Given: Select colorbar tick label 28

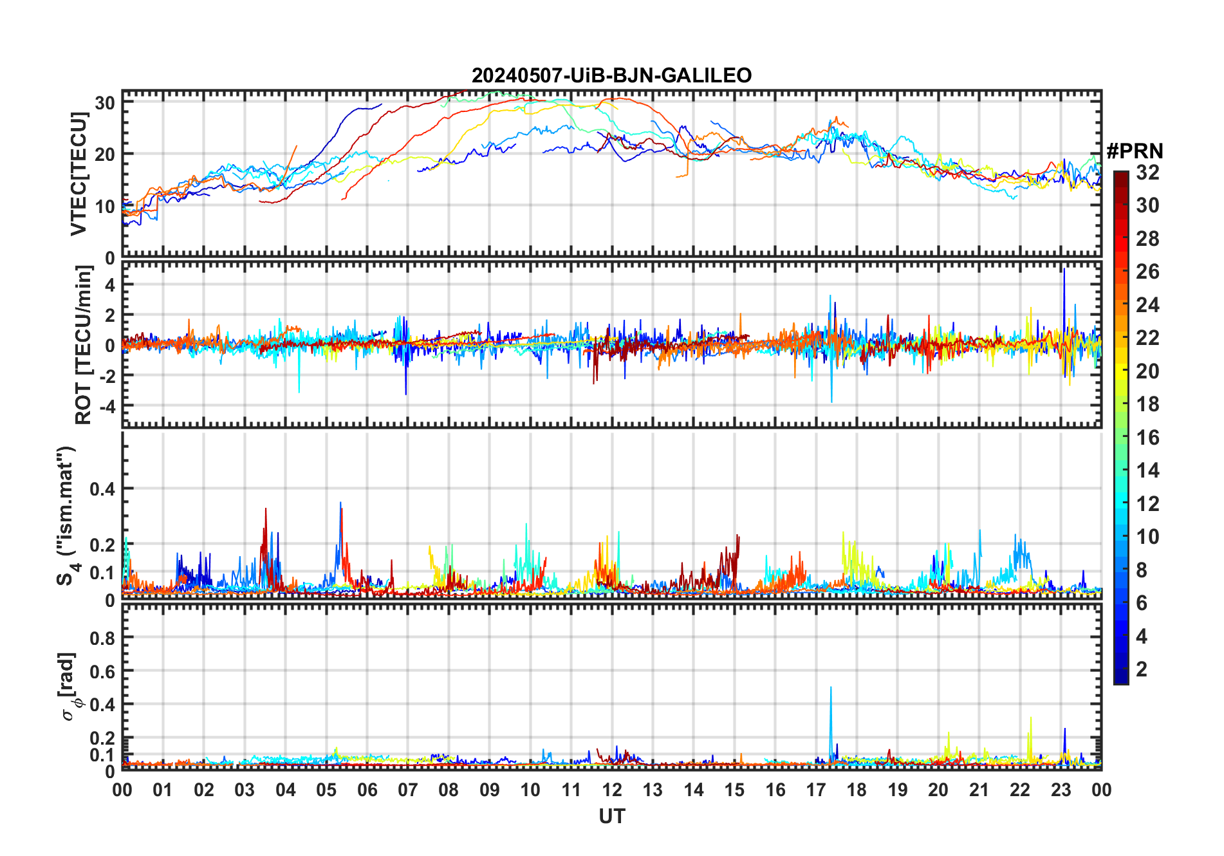Looking at the screenshot, I should 1147,239.
